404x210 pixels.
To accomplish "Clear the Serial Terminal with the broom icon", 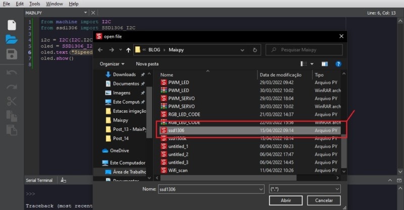I will 63,180.
